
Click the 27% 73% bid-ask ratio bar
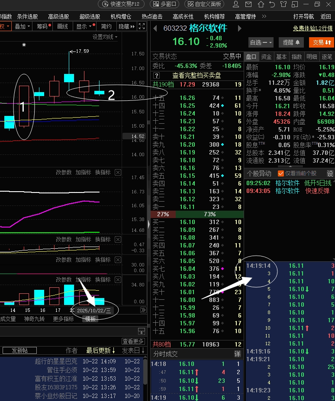coord(197,214)
